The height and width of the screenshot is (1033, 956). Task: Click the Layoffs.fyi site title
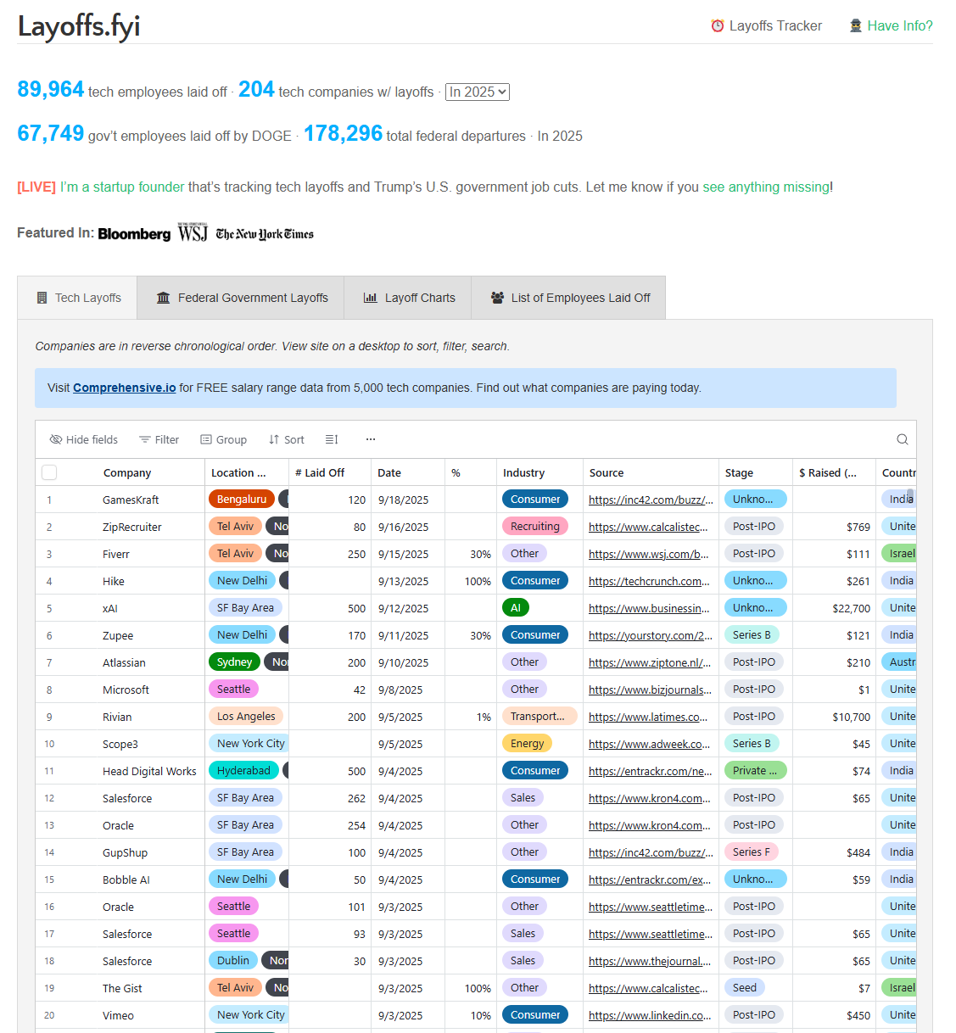pos(79,26)
